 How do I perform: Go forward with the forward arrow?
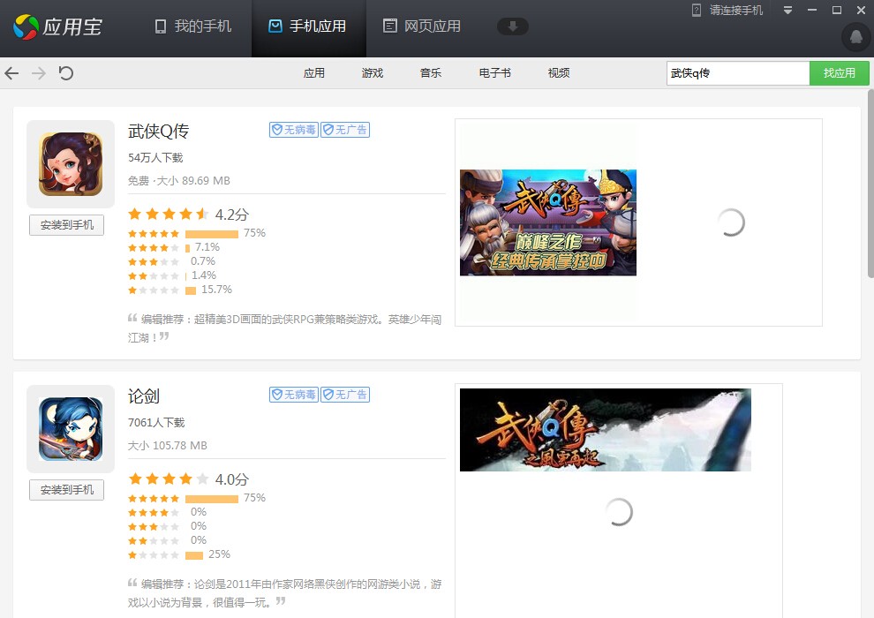(39, 73)
